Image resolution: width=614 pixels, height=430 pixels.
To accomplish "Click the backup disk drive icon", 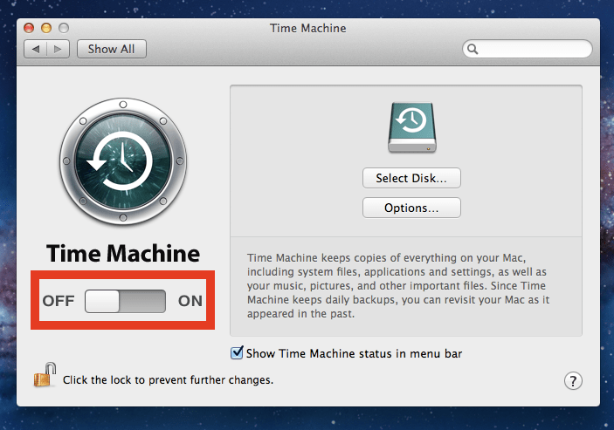I will (x=412, y=127).
